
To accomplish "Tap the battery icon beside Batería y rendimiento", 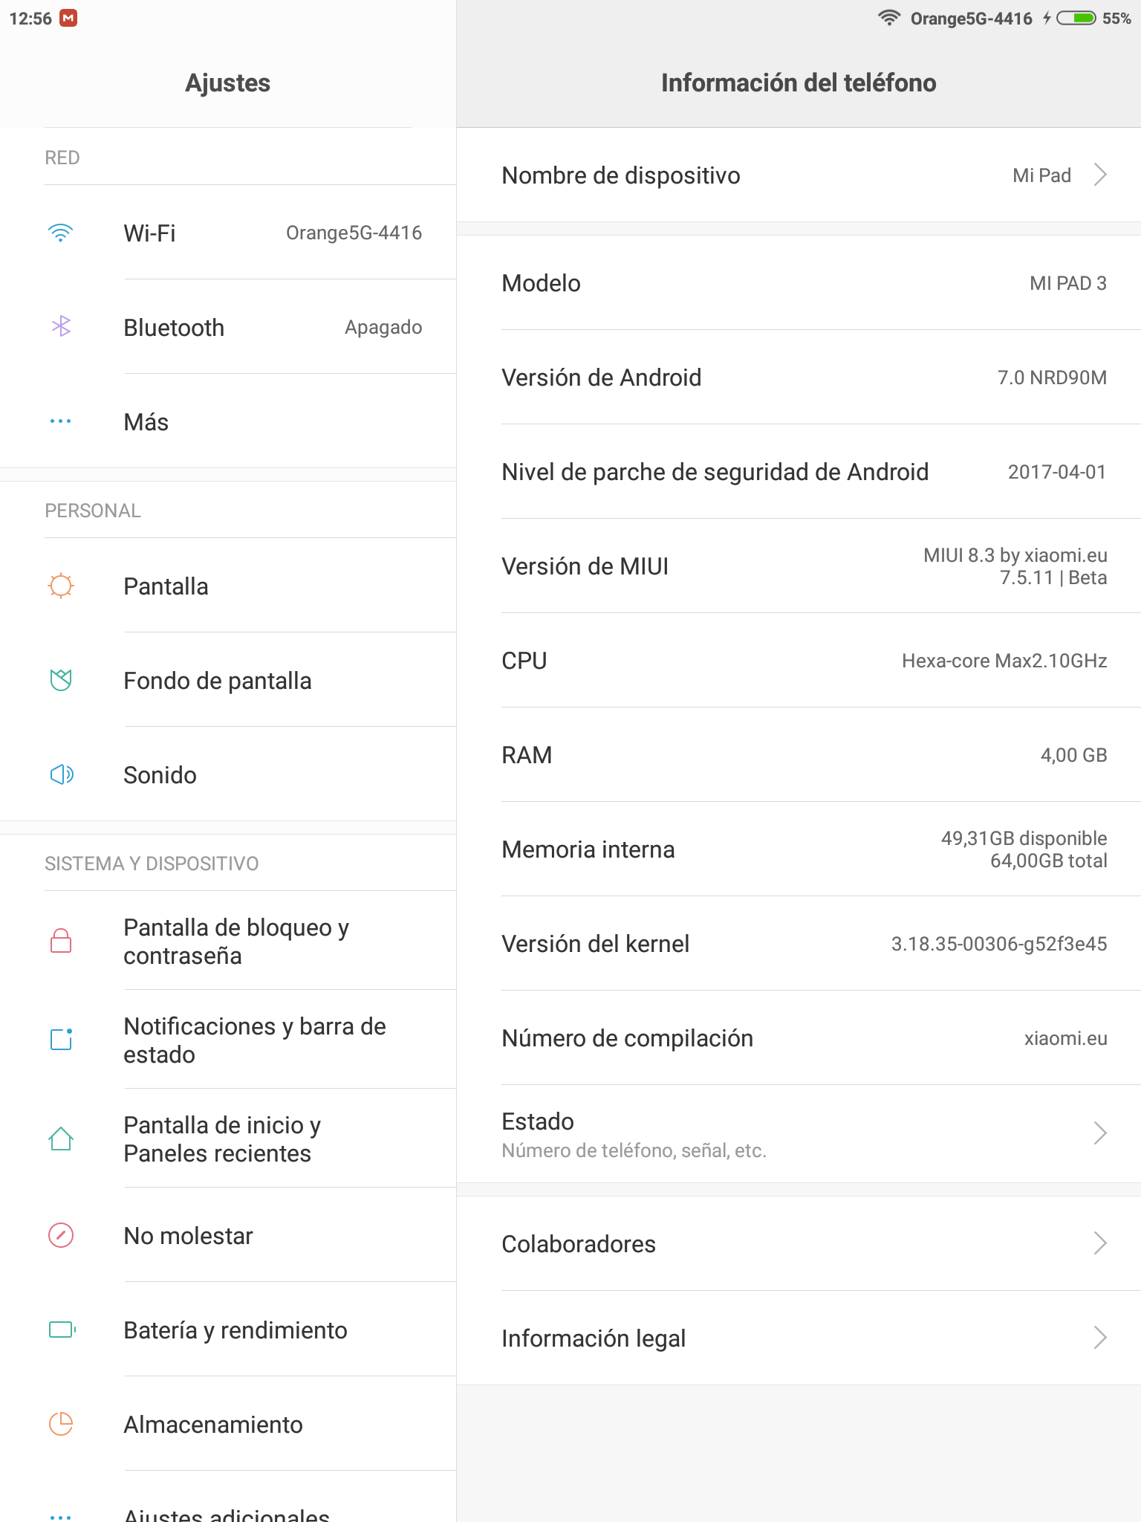I will pos(62,1330).
